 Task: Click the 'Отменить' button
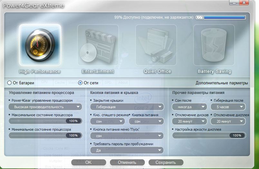[x=127, y=162]
